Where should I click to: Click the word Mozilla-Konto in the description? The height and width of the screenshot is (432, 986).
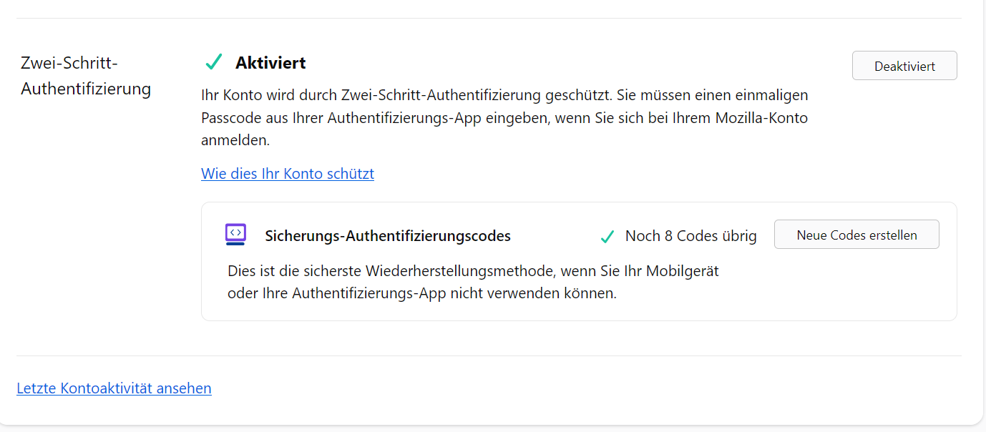pyautogui.click(x=761, y=118)
